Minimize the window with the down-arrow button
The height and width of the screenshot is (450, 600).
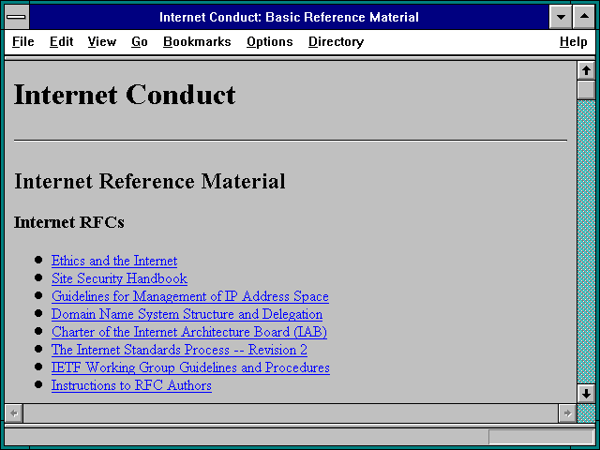pos(561,17)
